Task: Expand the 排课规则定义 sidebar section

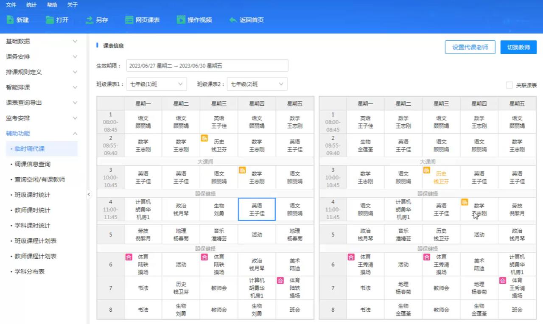Action: 75,72
